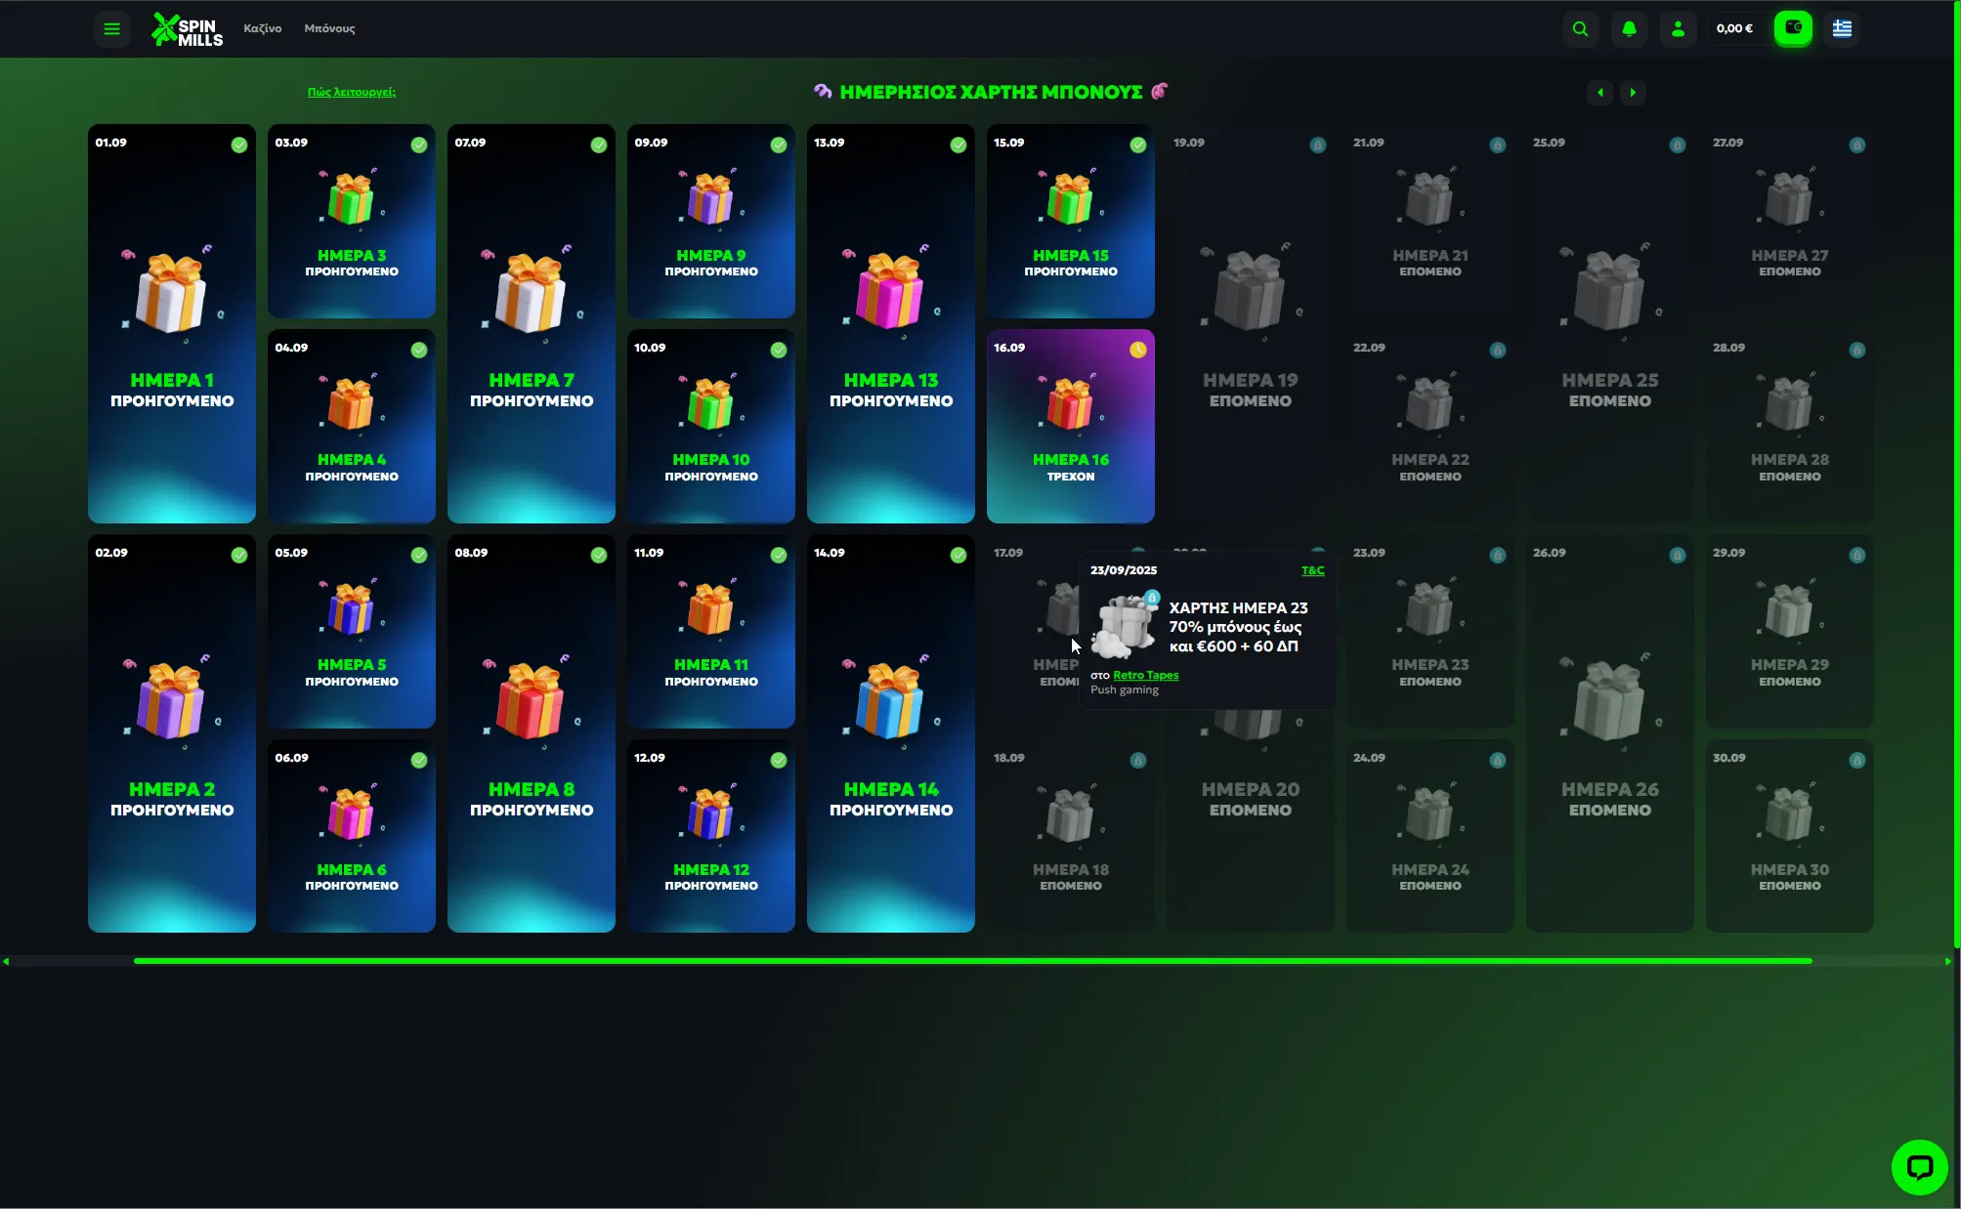Open the live chat bubble
The width and height of the screenshot is (1961, 1209).
coord(1919,1167)
